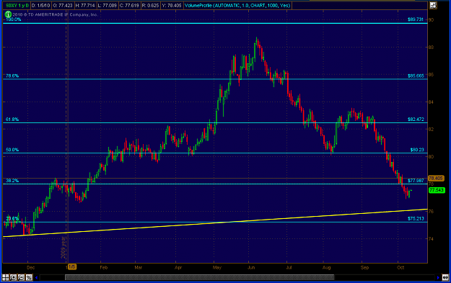Click the Jul label on time axis

[289, 267]
